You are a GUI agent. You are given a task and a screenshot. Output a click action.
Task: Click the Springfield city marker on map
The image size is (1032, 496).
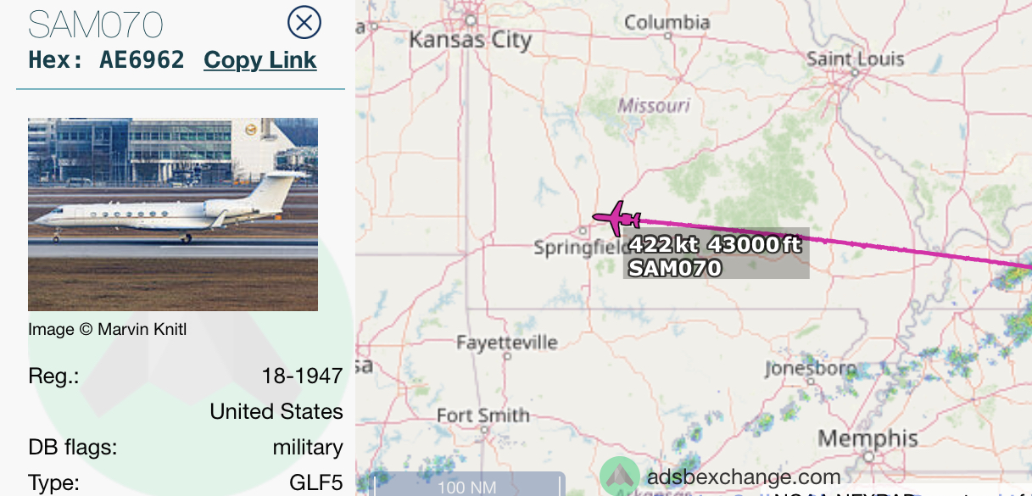click(583, 230)
